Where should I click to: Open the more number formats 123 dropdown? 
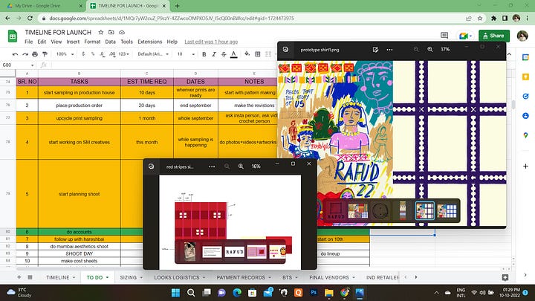[x=124, y=54]
